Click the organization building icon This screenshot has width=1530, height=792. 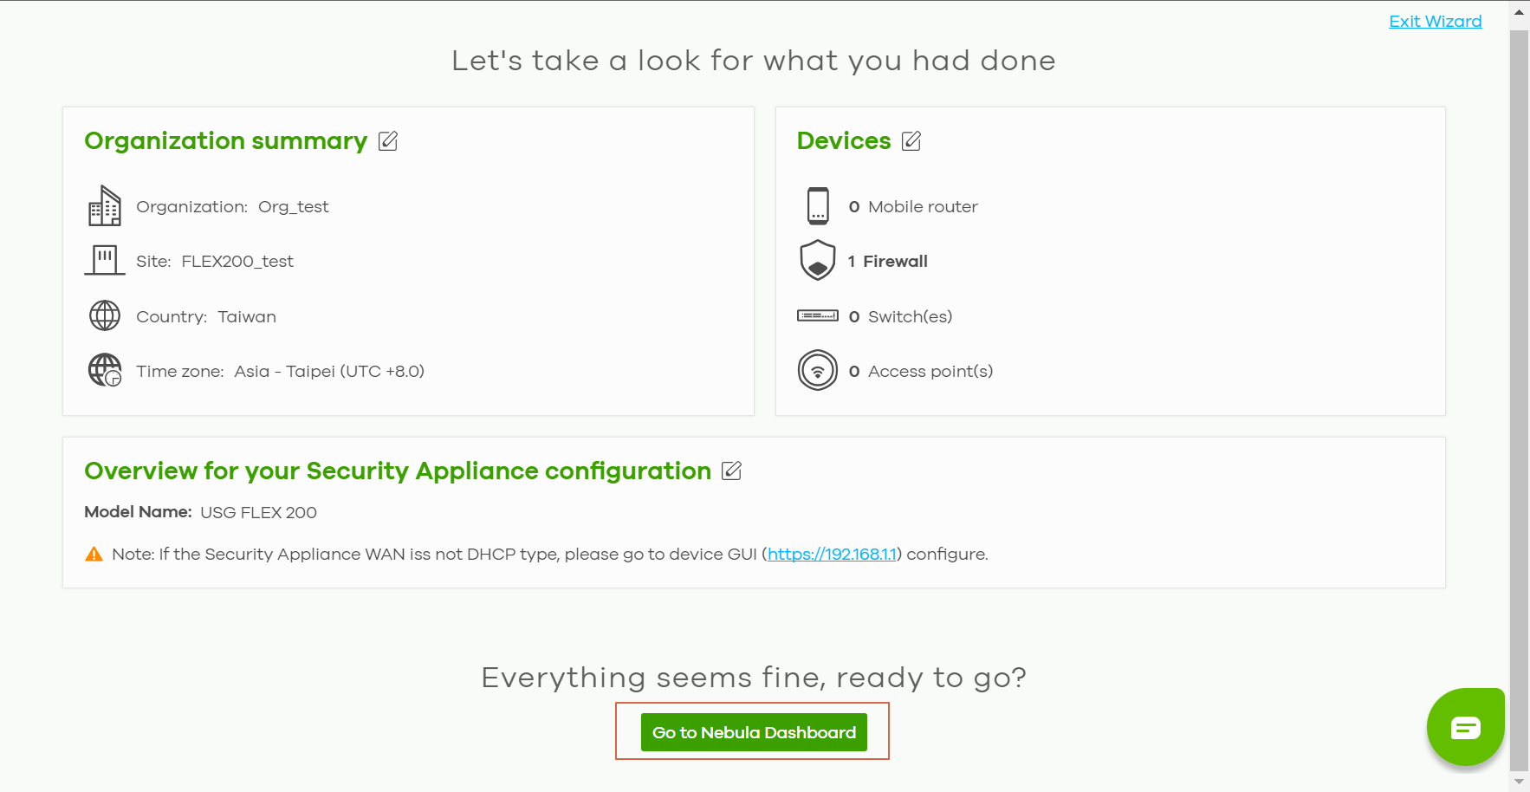(x=105, y=206)
